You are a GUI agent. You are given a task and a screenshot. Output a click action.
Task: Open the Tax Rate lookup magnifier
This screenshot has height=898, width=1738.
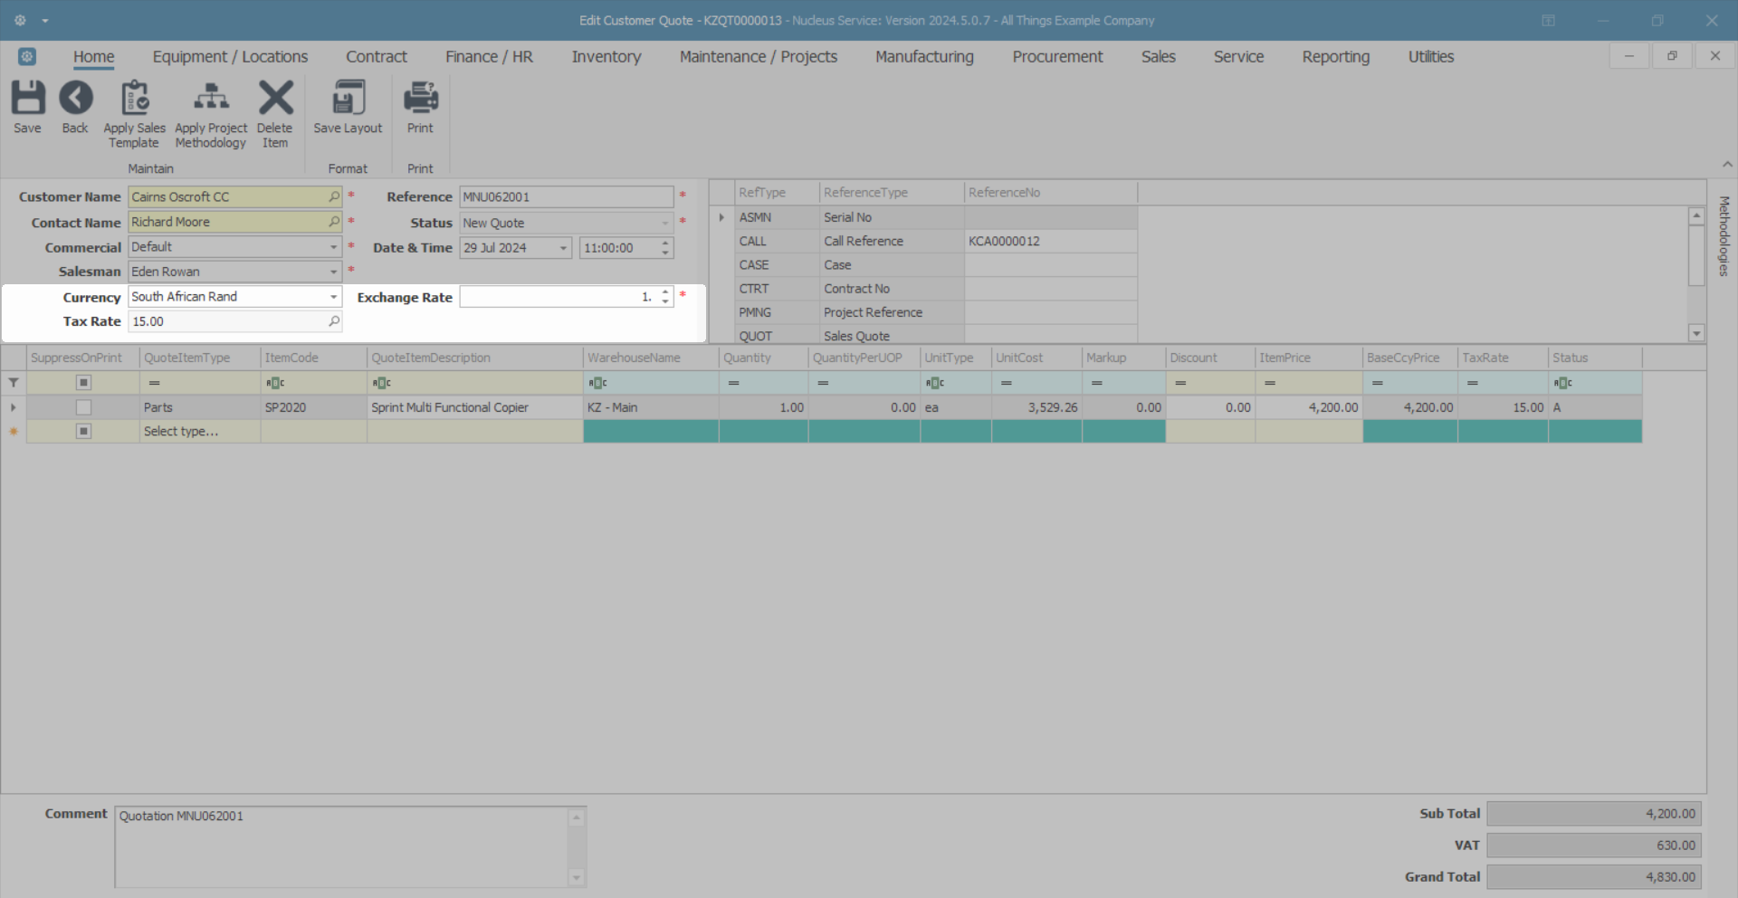[334, 321]
